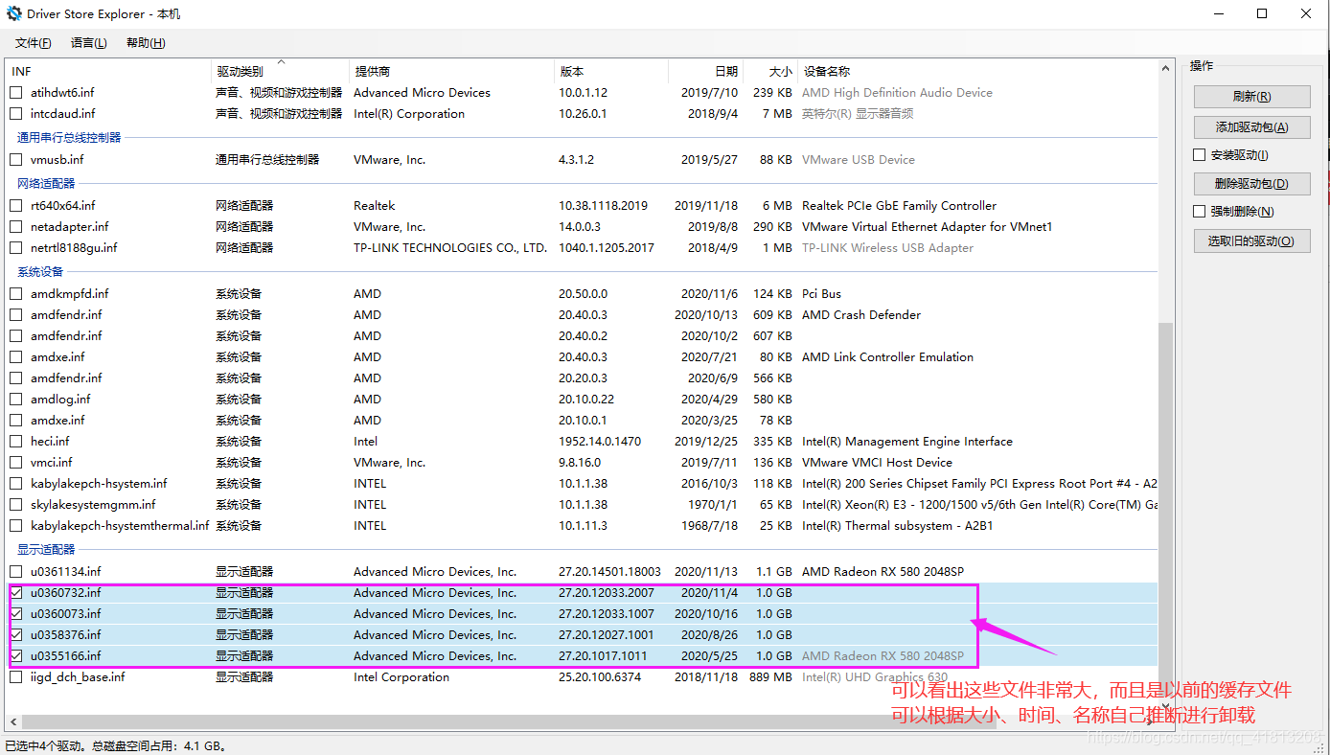Open the 文件(F) menu
This screenshot has width=1330, height=755.
click(x=34, y=43)
